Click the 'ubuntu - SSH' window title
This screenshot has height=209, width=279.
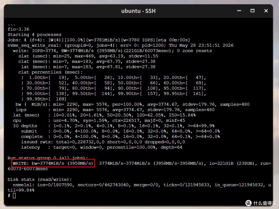coord(138,11)
